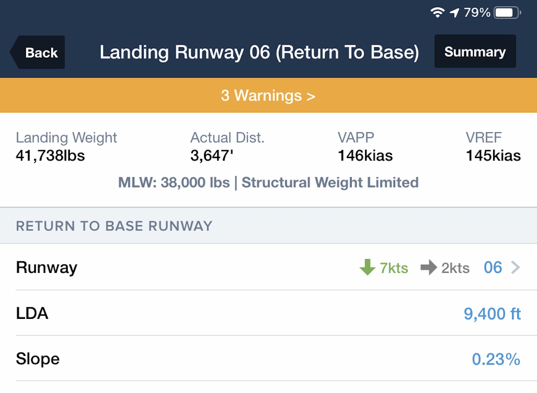The height and width of the screenshot is (393, 537).
Task: Tap the battery icon in the status bar
Action: click(x=507, y=13)
